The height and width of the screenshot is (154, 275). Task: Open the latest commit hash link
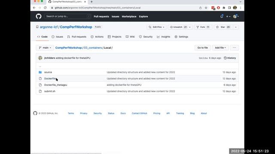203,58
